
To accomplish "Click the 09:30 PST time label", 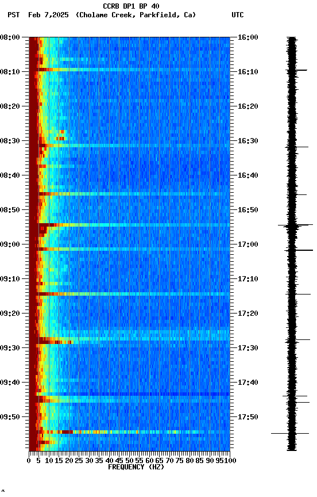I will point(10,349).
